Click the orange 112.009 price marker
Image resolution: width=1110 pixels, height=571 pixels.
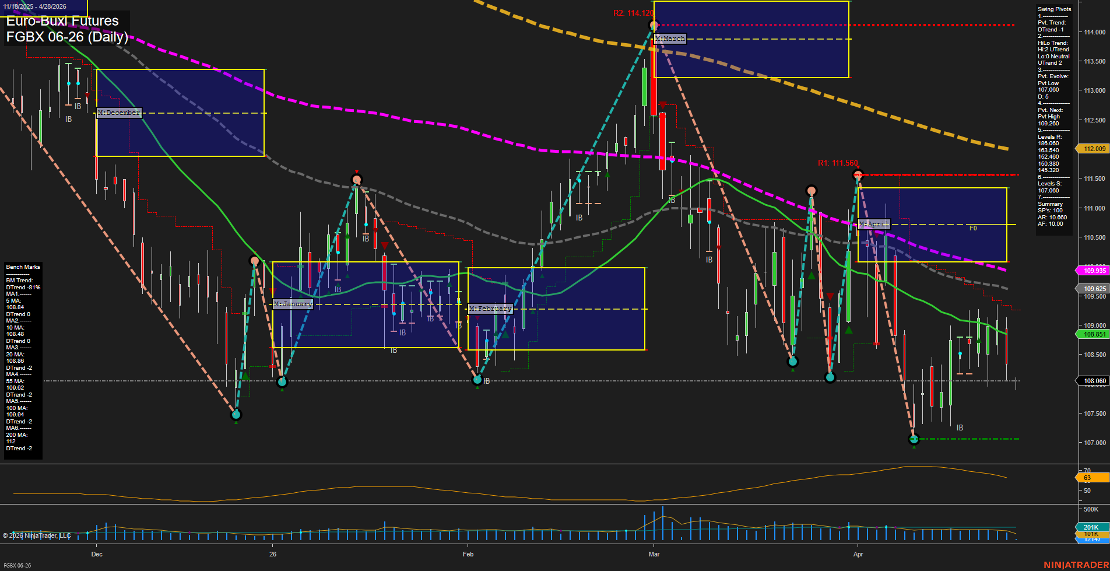pyautogui.click(x=1094, y=149)
